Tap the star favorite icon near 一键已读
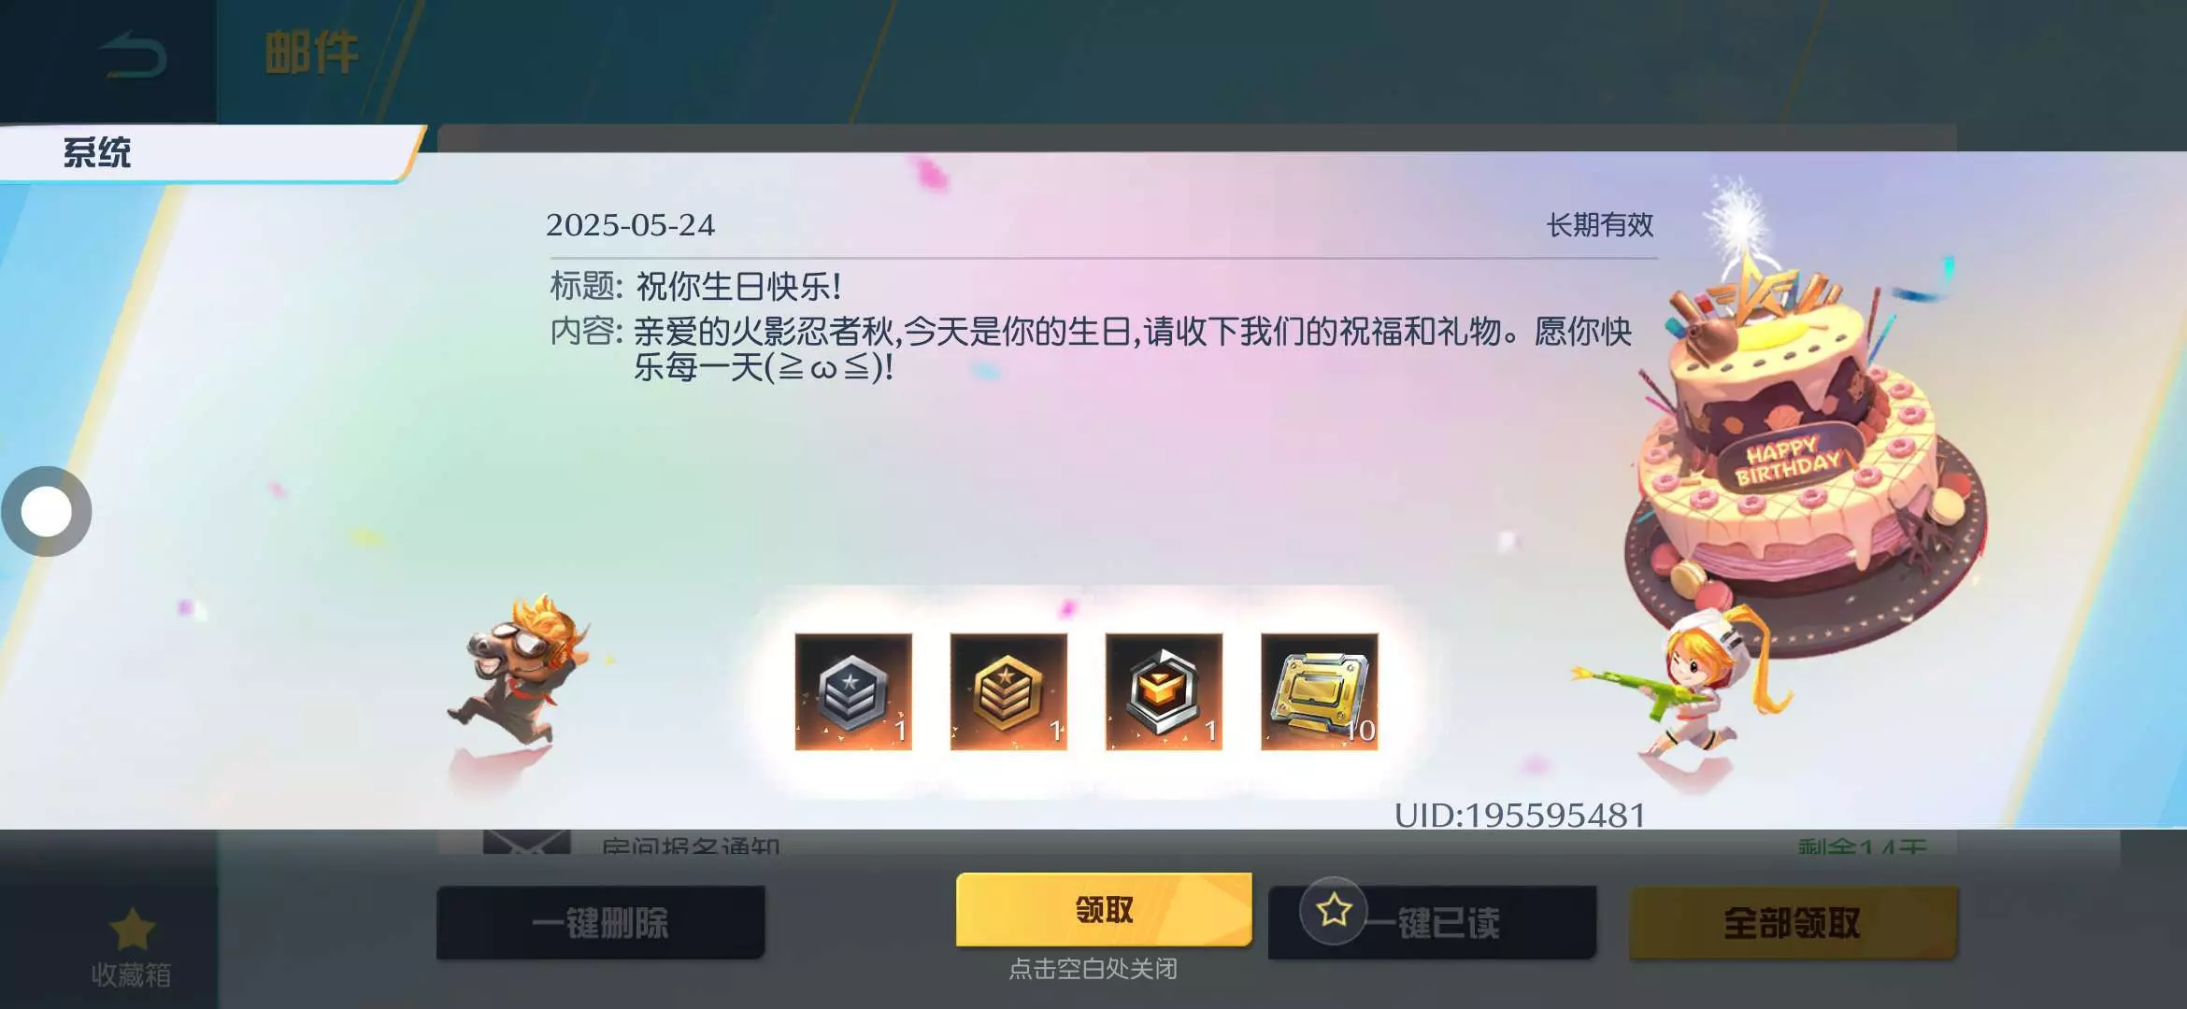Image resolution: width=2187 pixels, height=1009 pixels. (x=1334, y=910)
